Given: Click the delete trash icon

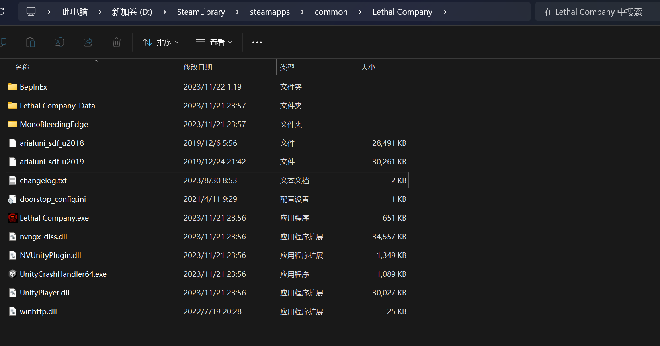Looking at the screenshot, I should (117, 42).
